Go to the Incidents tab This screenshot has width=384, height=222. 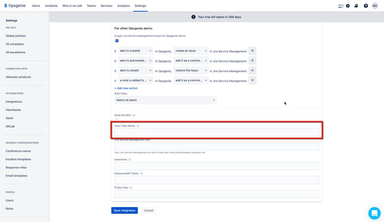51,6
